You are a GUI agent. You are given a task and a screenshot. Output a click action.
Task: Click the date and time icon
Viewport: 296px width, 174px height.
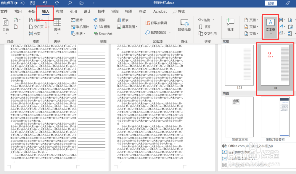pyautogui.click(x=291, y=27)
